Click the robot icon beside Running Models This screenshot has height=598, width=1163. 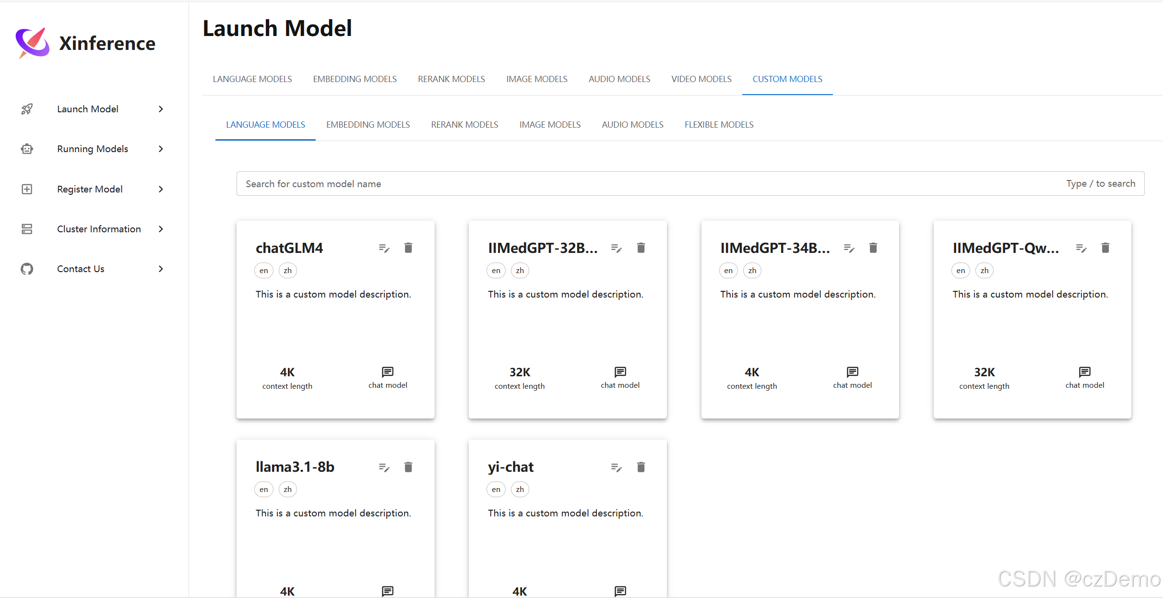point(27,149)
